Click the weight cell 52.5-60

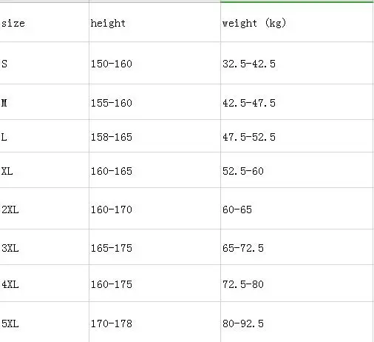click(x=297, y=170)
